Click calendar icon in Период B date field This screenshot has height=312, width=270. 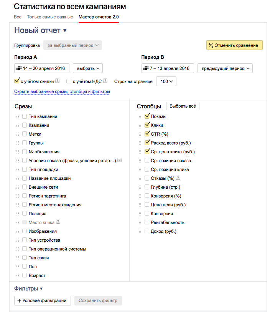(145, 68)
